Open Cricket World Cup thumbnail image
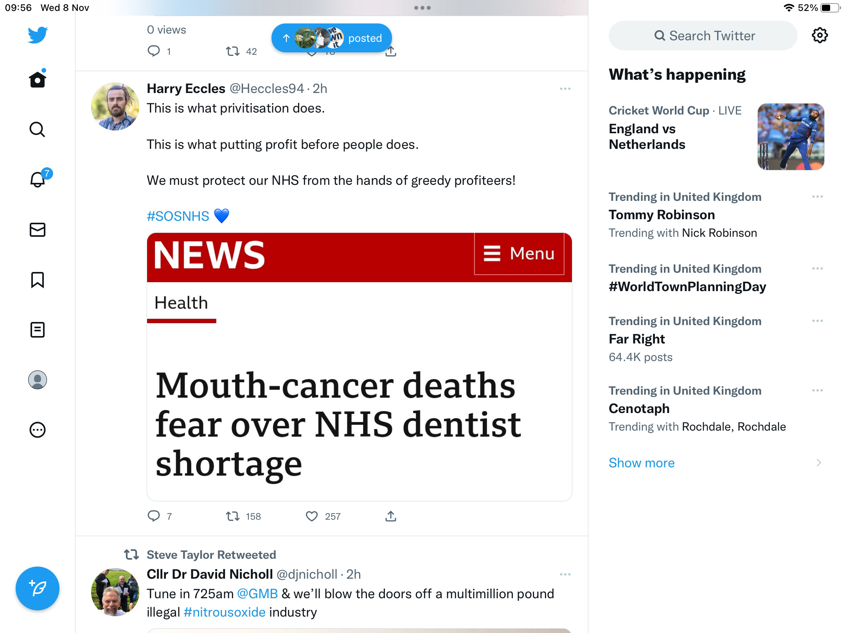This screenshot has height=633, width=845. point(791,137)
